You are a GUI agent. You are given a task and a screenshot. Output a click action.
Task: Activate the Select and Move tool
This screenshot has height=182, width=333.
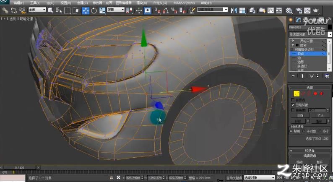(x=86, y=10)
